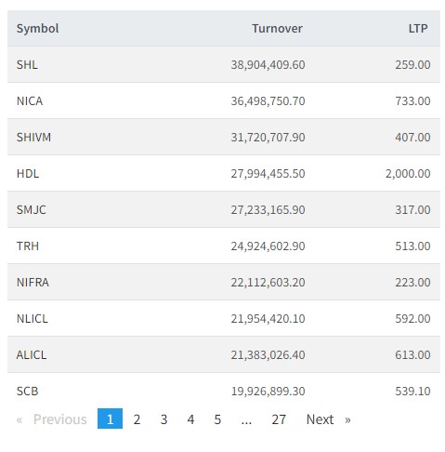Select the SHIVM symbol
This screenshot has width=445, height=452.
(33, 138)
